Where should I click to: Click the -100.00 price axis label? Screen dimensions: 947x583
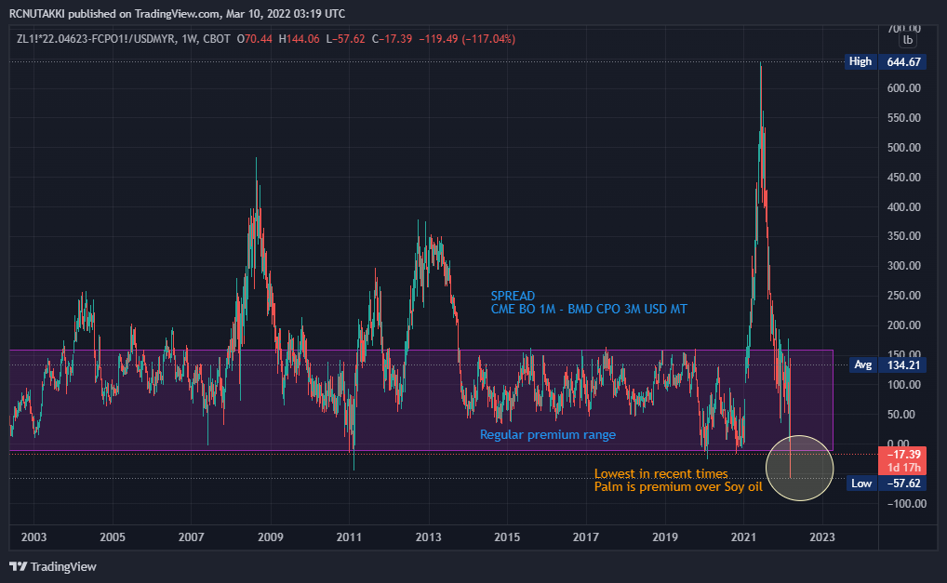tap(907, 503)
